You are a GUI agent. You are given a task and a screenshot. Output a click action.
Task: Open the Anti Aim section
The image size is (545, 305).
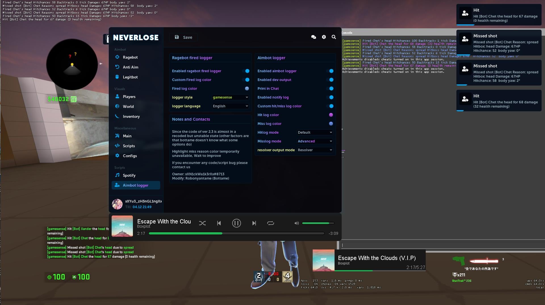pos(117,67)
